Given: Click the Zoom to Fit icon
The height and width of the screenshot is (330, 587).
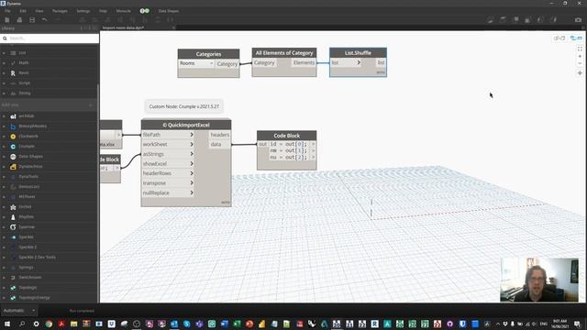Looking at the screenshot, I should (x=580, y=49).
